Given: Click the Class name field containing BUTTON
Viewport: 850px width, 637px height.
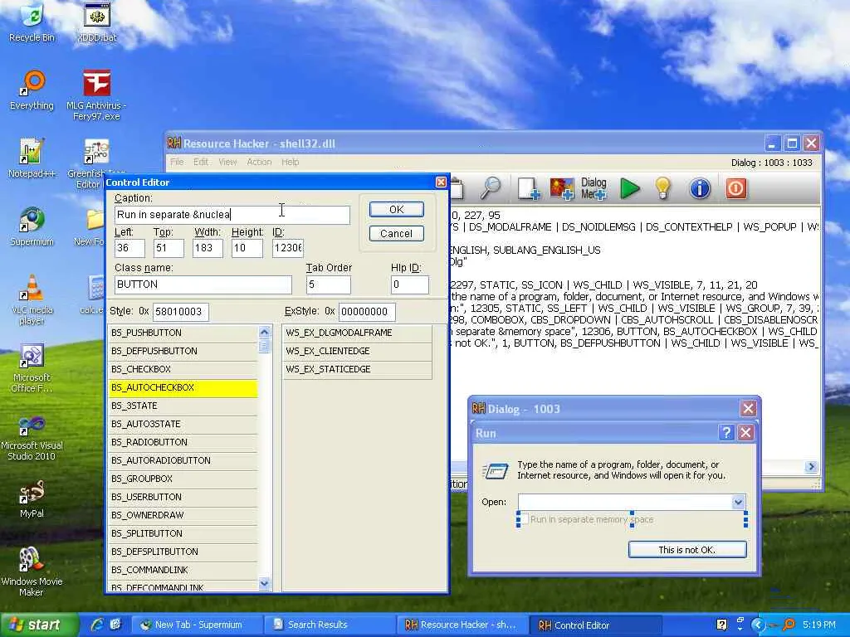Looking at the screenshot, I should pyautogui.click(x=203, y=285).
